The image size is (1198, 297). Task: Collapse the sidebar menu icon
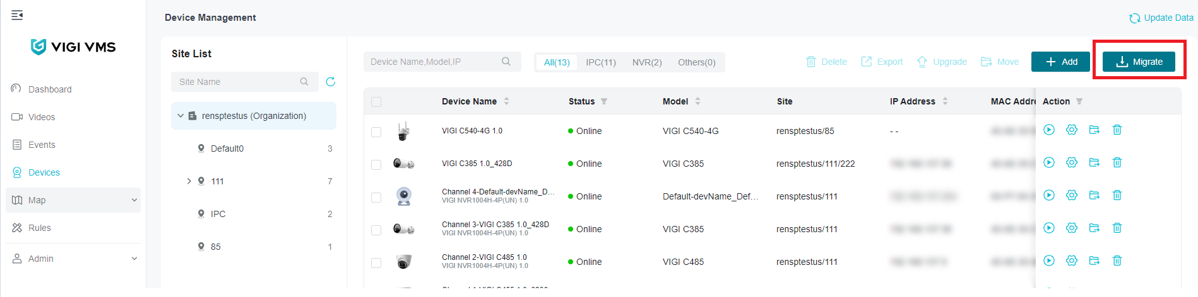(17, 15)
